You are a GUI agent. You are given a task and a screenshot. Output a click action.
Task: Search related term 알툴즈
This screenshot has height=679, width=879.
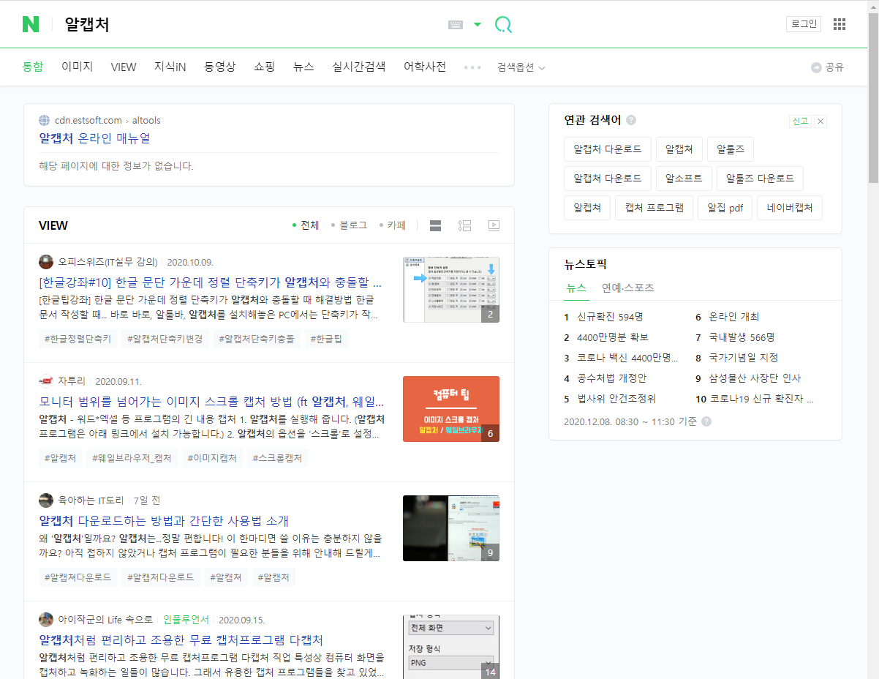click(x=731, y=149)
